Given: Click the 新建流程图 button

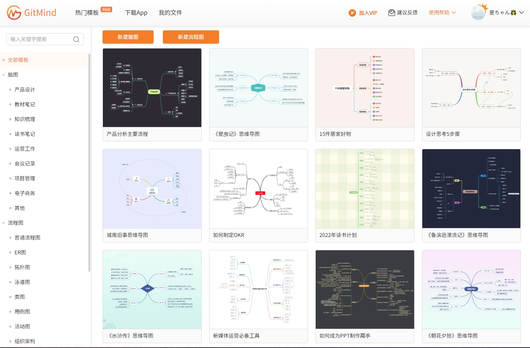Looking at the screenshot, I should click(191, 37).
